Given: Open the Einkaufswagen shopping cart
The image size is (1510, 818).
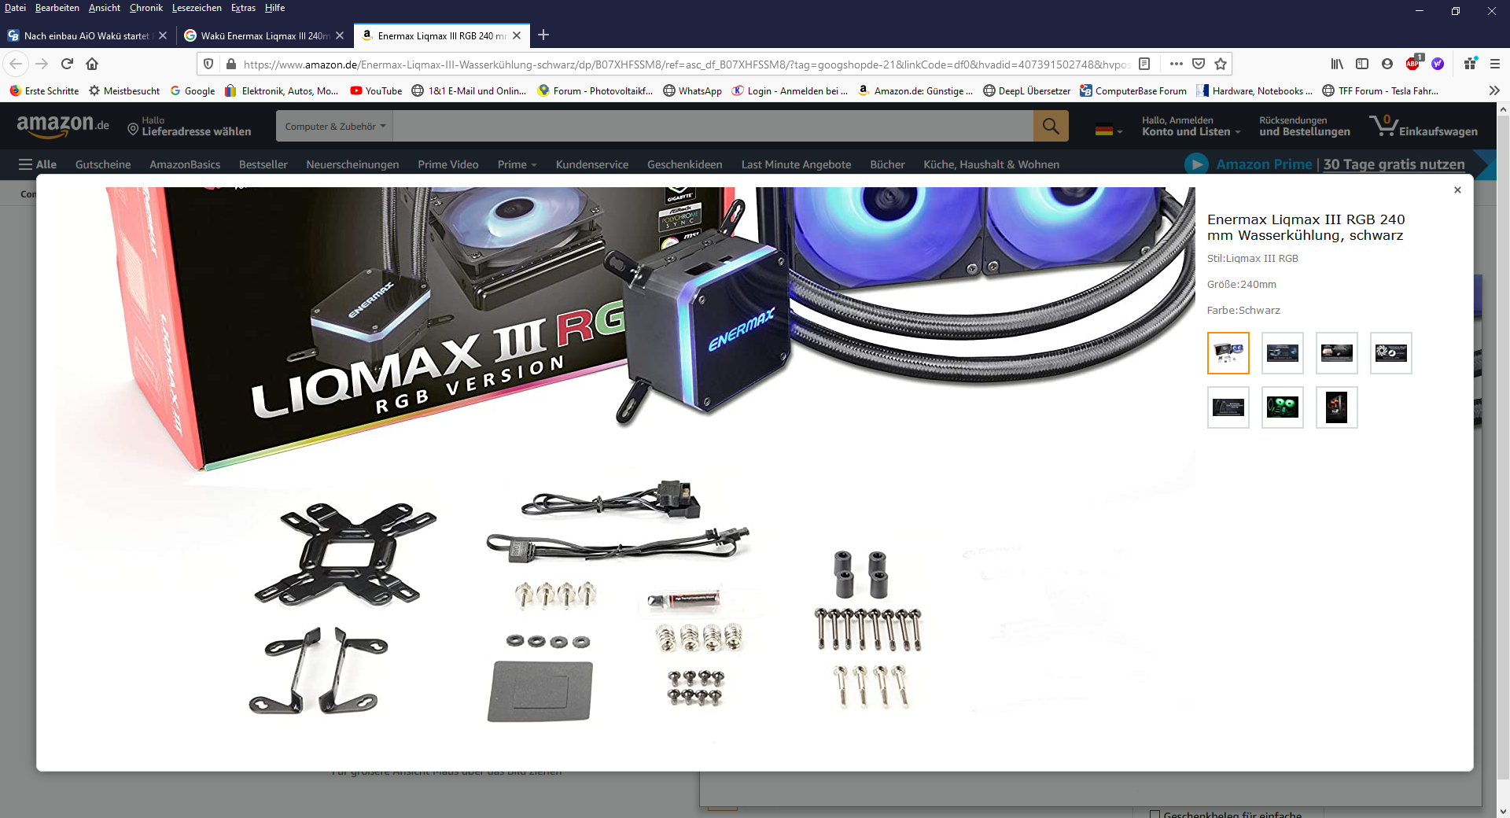Looking at the screenshot, I should (1423, 126).
